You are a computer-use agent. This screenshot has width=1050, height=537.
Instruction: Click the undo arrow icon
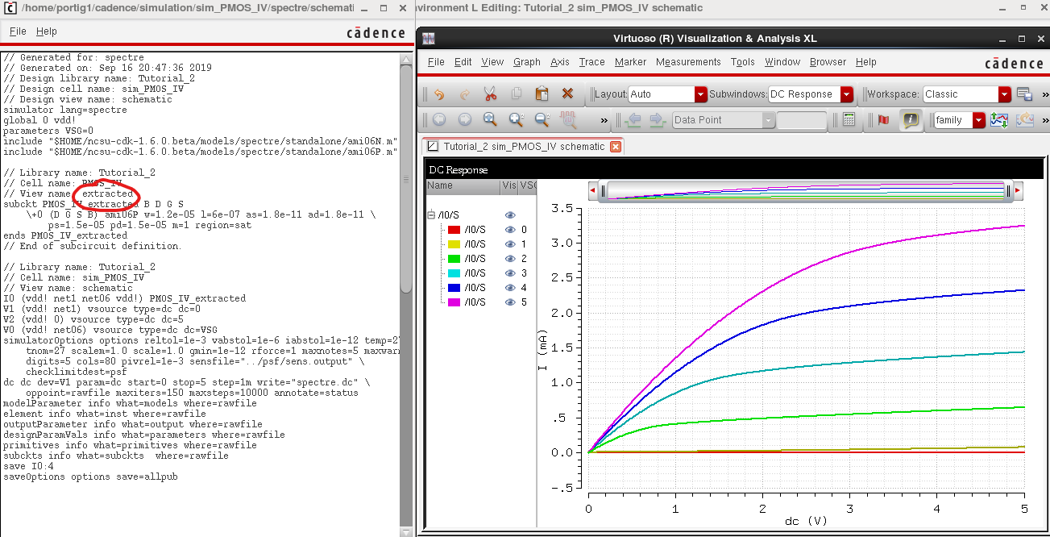pyautogui.click(x=439, y=94)
